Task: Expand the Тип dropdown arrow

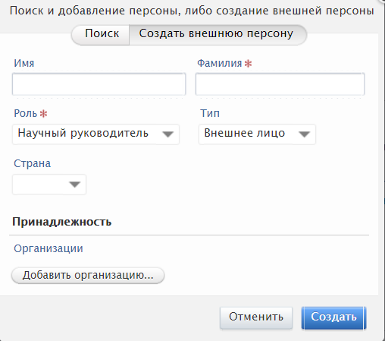Action: tap(304, 134)
